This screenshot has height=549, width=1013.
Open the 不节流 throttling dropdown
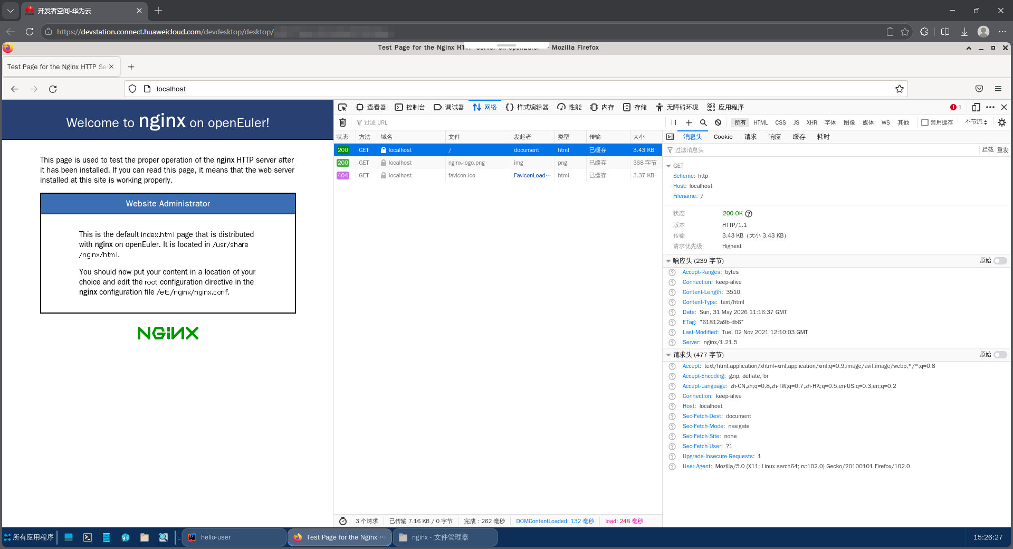tap(976, 122)
